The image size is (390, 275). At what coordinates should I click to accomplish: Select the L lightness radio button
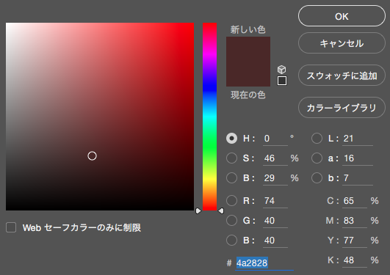click(317, 139)
